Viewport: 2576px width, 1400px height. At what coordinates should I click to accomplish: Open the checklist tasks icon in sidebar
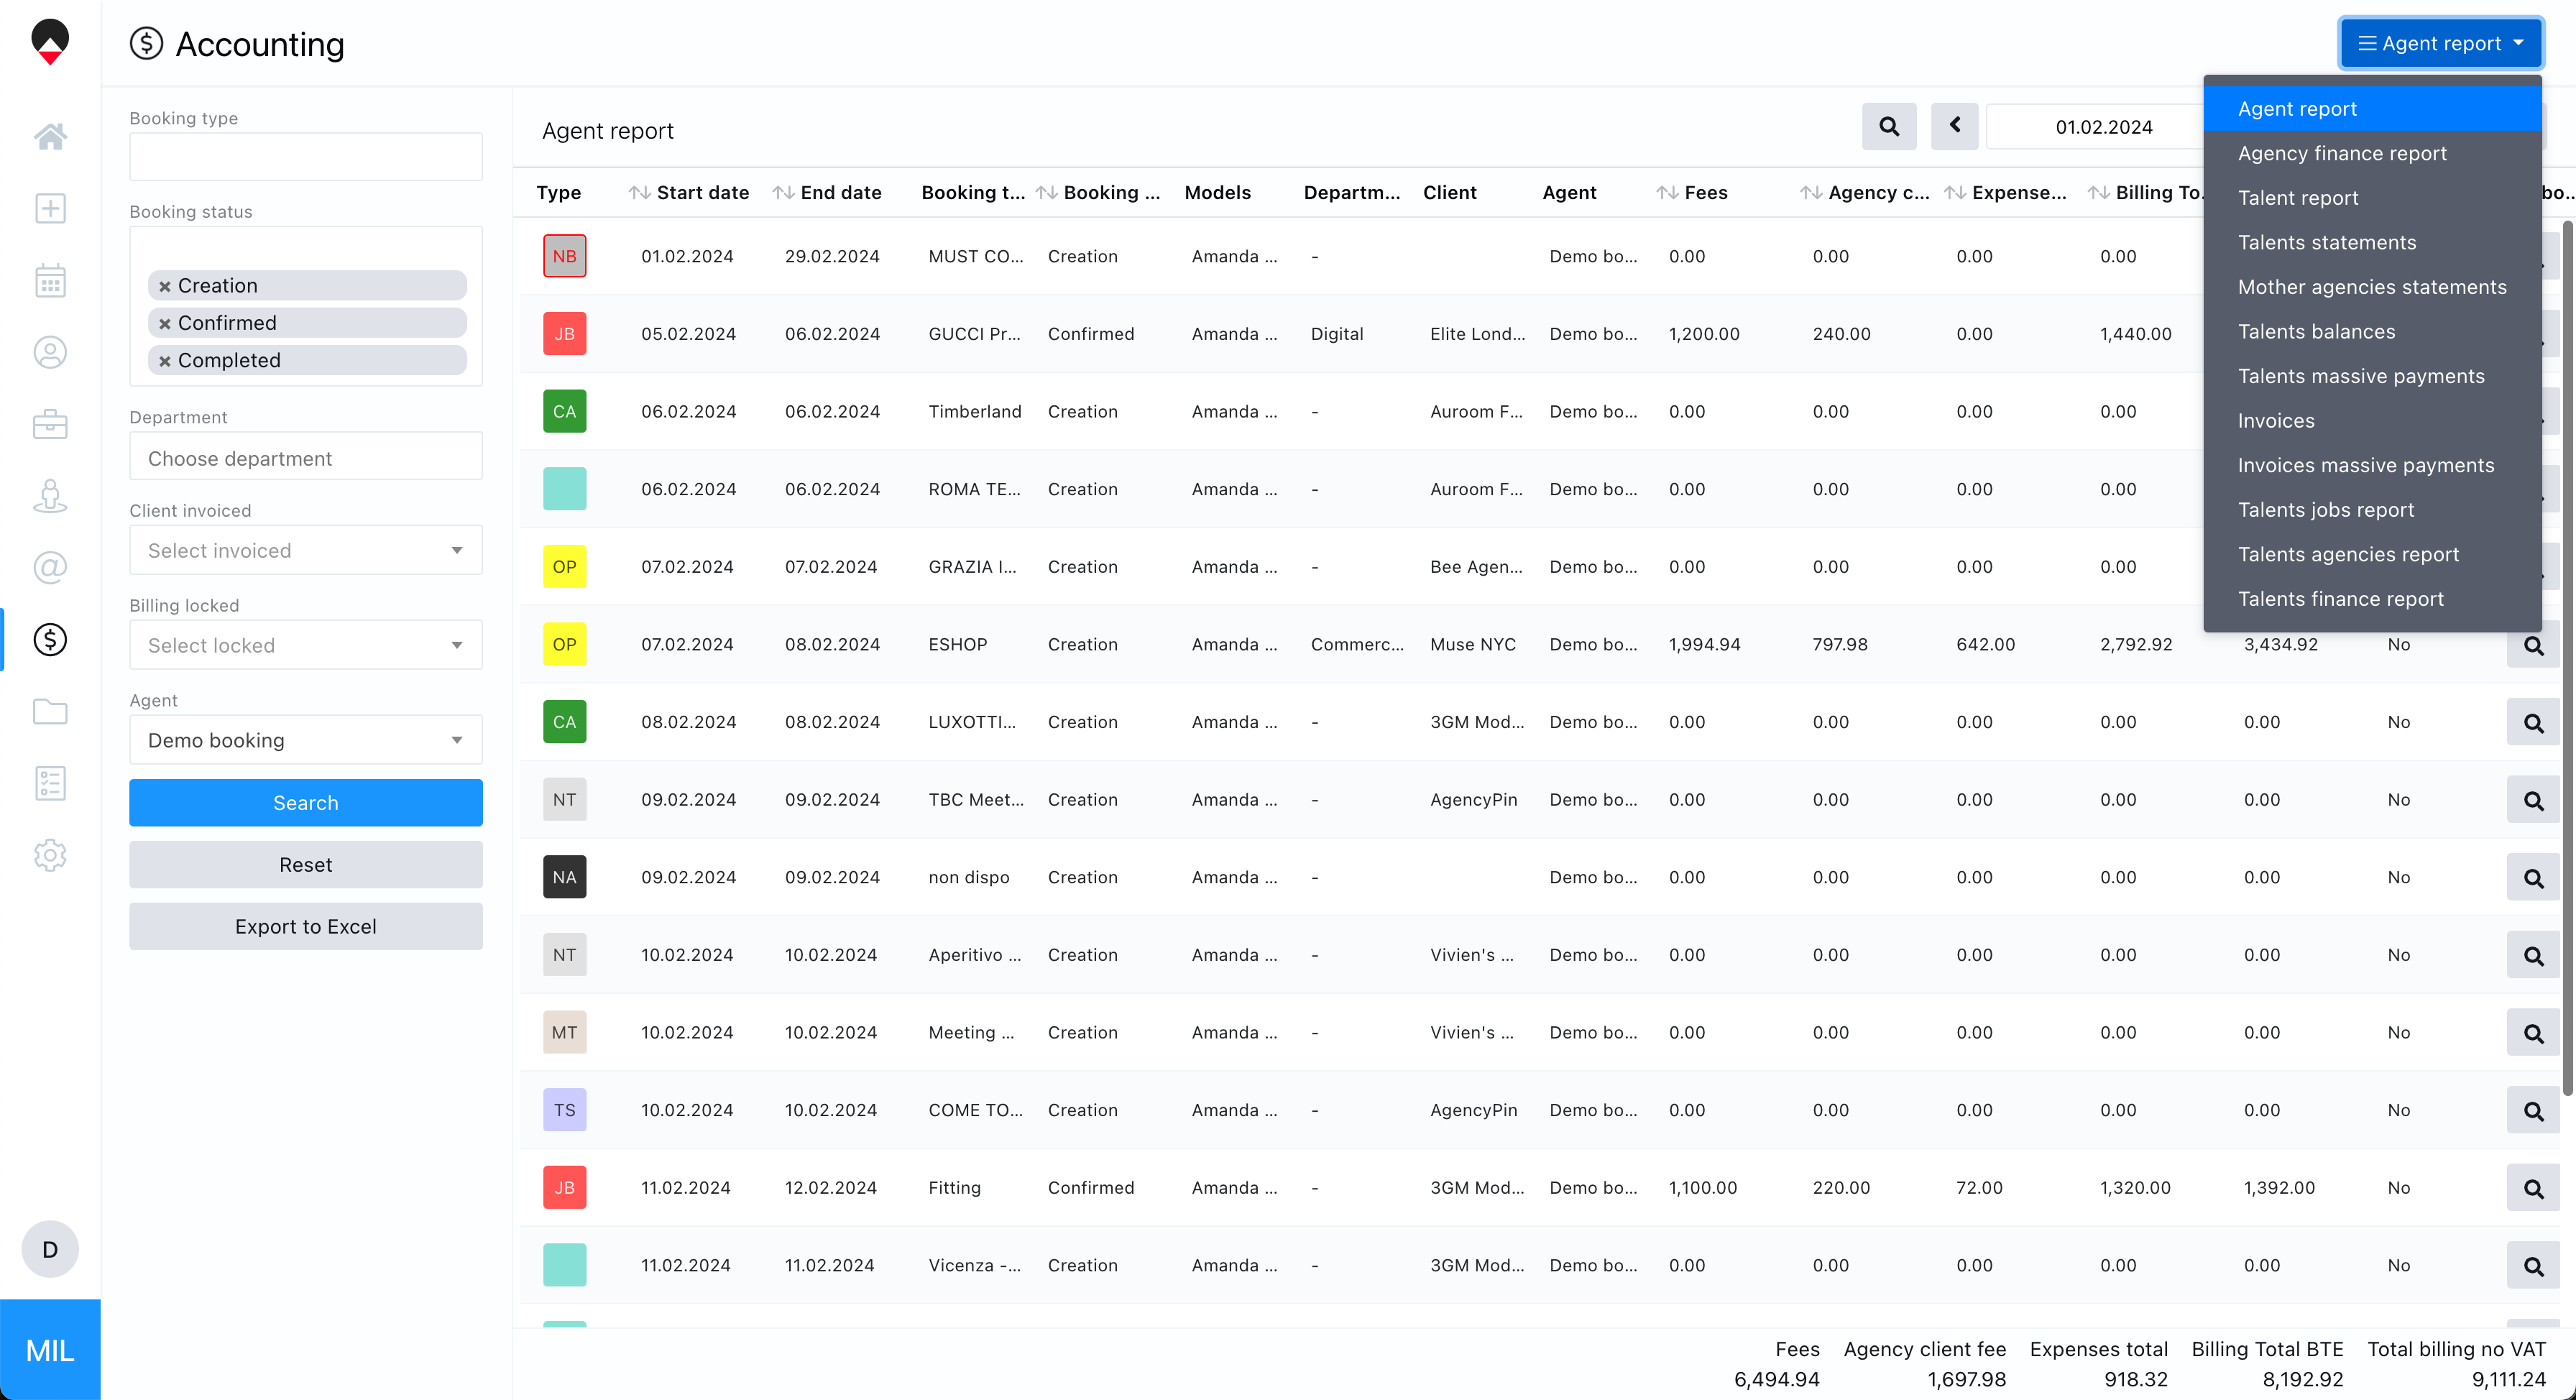click(x=50, y=783)
